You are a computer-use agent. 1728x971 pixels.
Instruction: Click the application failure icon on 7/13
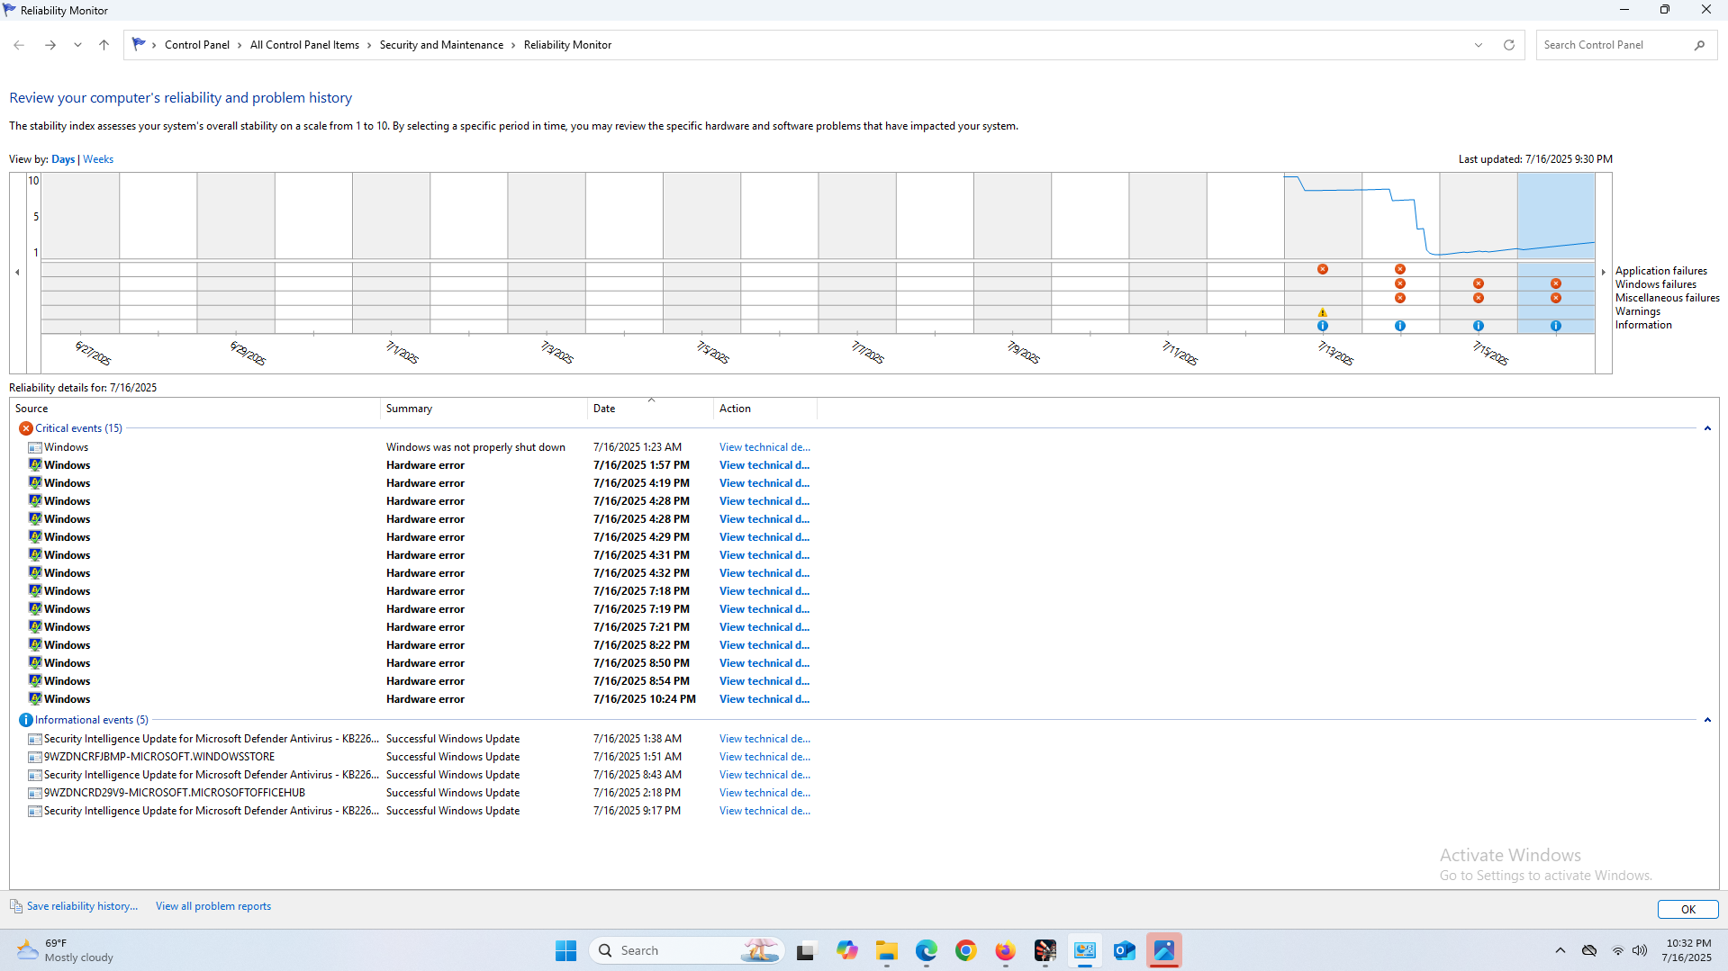1322,269
